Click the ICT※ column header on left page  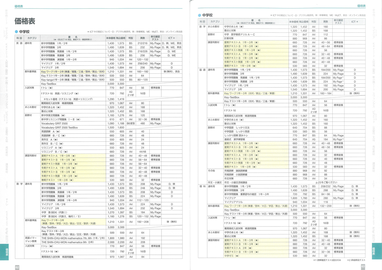coord(172,38)
